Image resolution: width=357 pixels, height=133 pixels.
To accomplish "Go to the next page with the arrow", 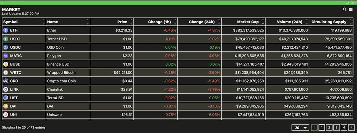I will pyautogui.click(x=351, y=128).
